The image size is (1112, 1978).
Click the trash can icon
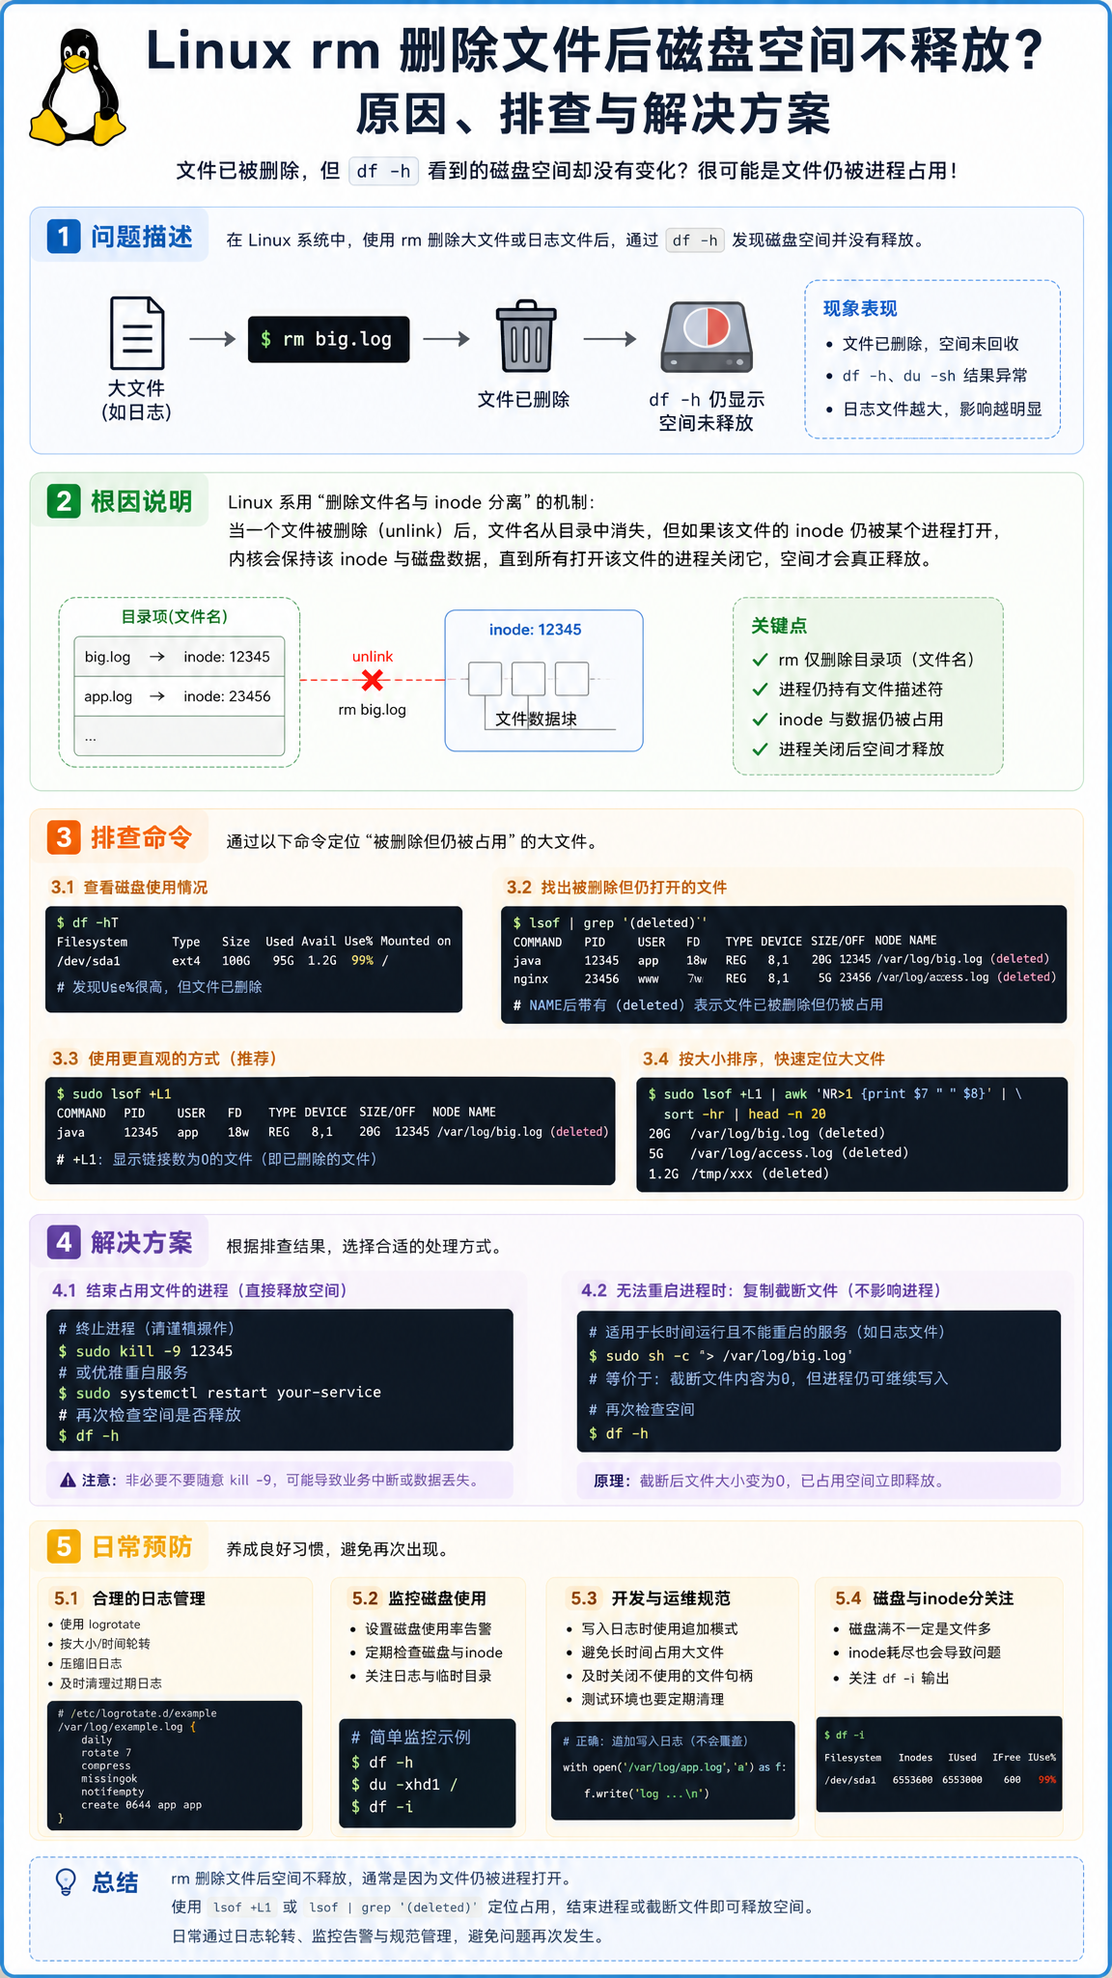525,337
